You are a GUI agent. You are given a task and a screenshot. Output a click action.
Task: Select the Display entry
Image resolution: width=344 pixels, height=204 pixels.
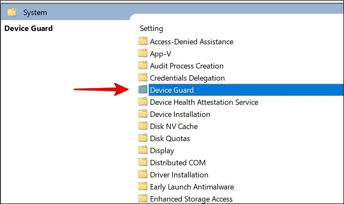pos(162,151)
